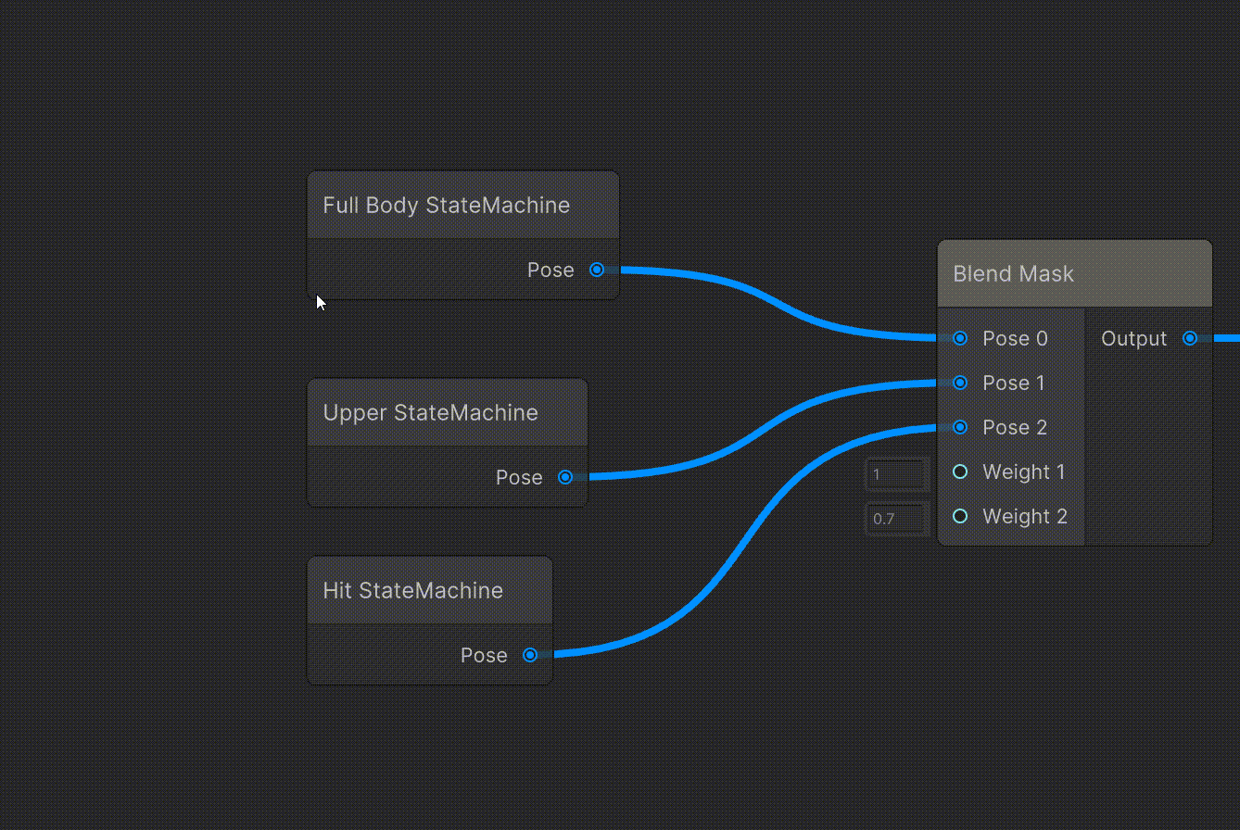1240x830 pixels.
Task: Click the Weight 2 input port
Action: tap(960, 517)
